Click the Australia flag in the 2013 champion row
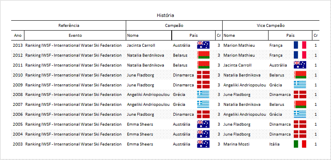Screen dimensions: 331x160 tap(203, 45)
